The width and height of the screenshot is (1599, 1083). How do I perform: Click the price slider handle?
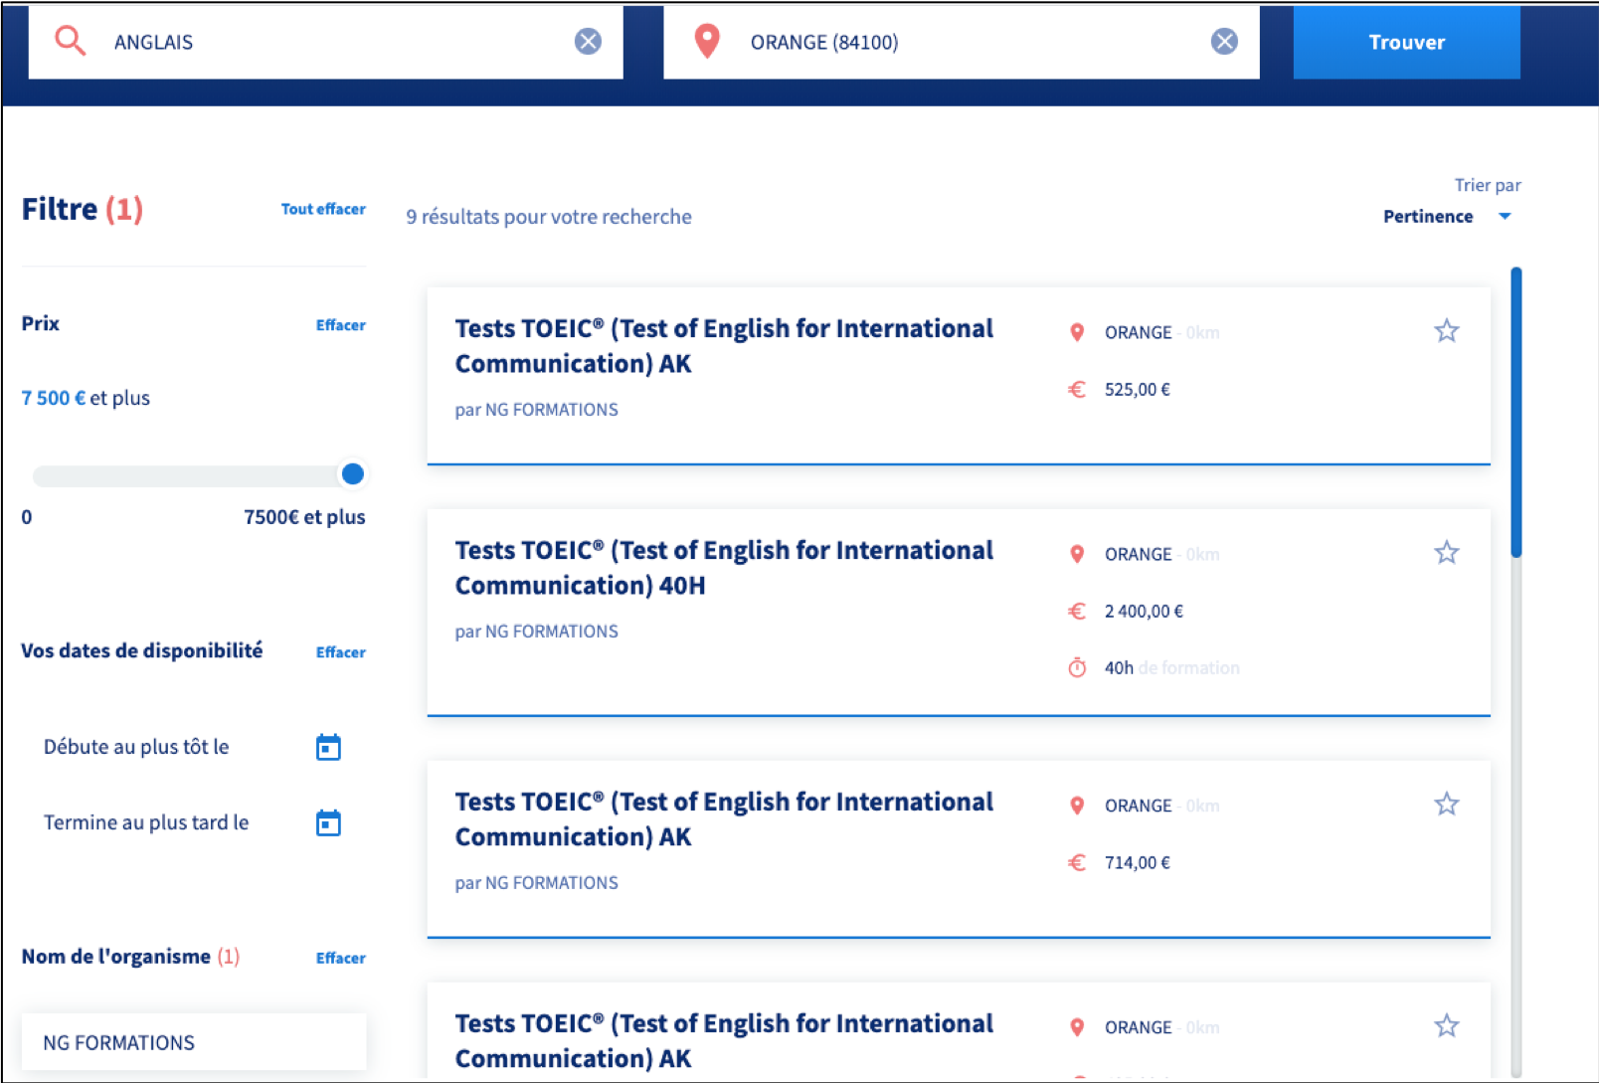click(352, 474)
